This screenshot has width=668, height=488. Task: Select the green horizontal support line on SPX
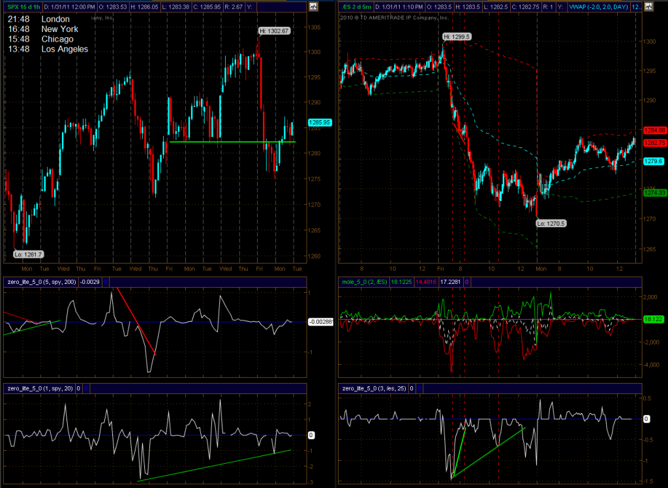point(232,142)
